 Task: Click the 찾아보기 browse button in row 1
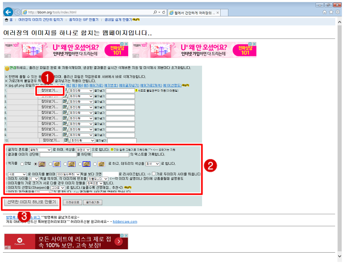[50, 90]
